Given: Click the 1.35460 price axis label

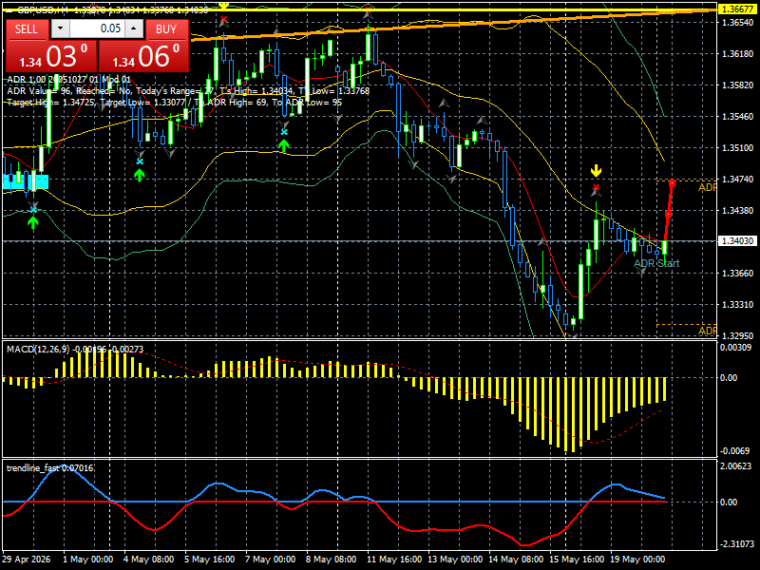Looking at the screenshot, I should (x=738, y=116).
